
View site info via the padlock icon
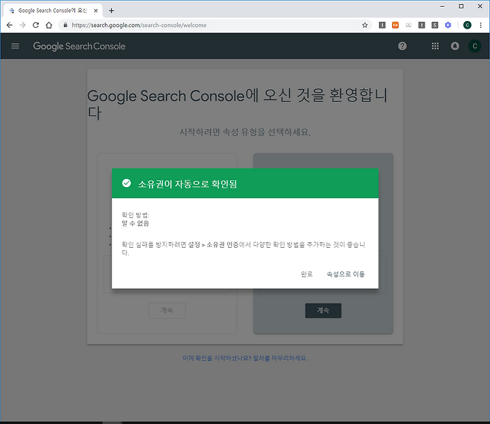[x=65, y=25]
